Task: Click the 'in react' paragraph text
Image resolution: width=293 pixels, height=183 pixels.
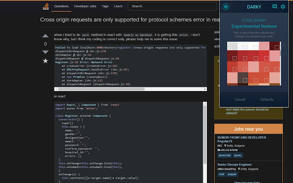Action: click(x=60, y=97)
